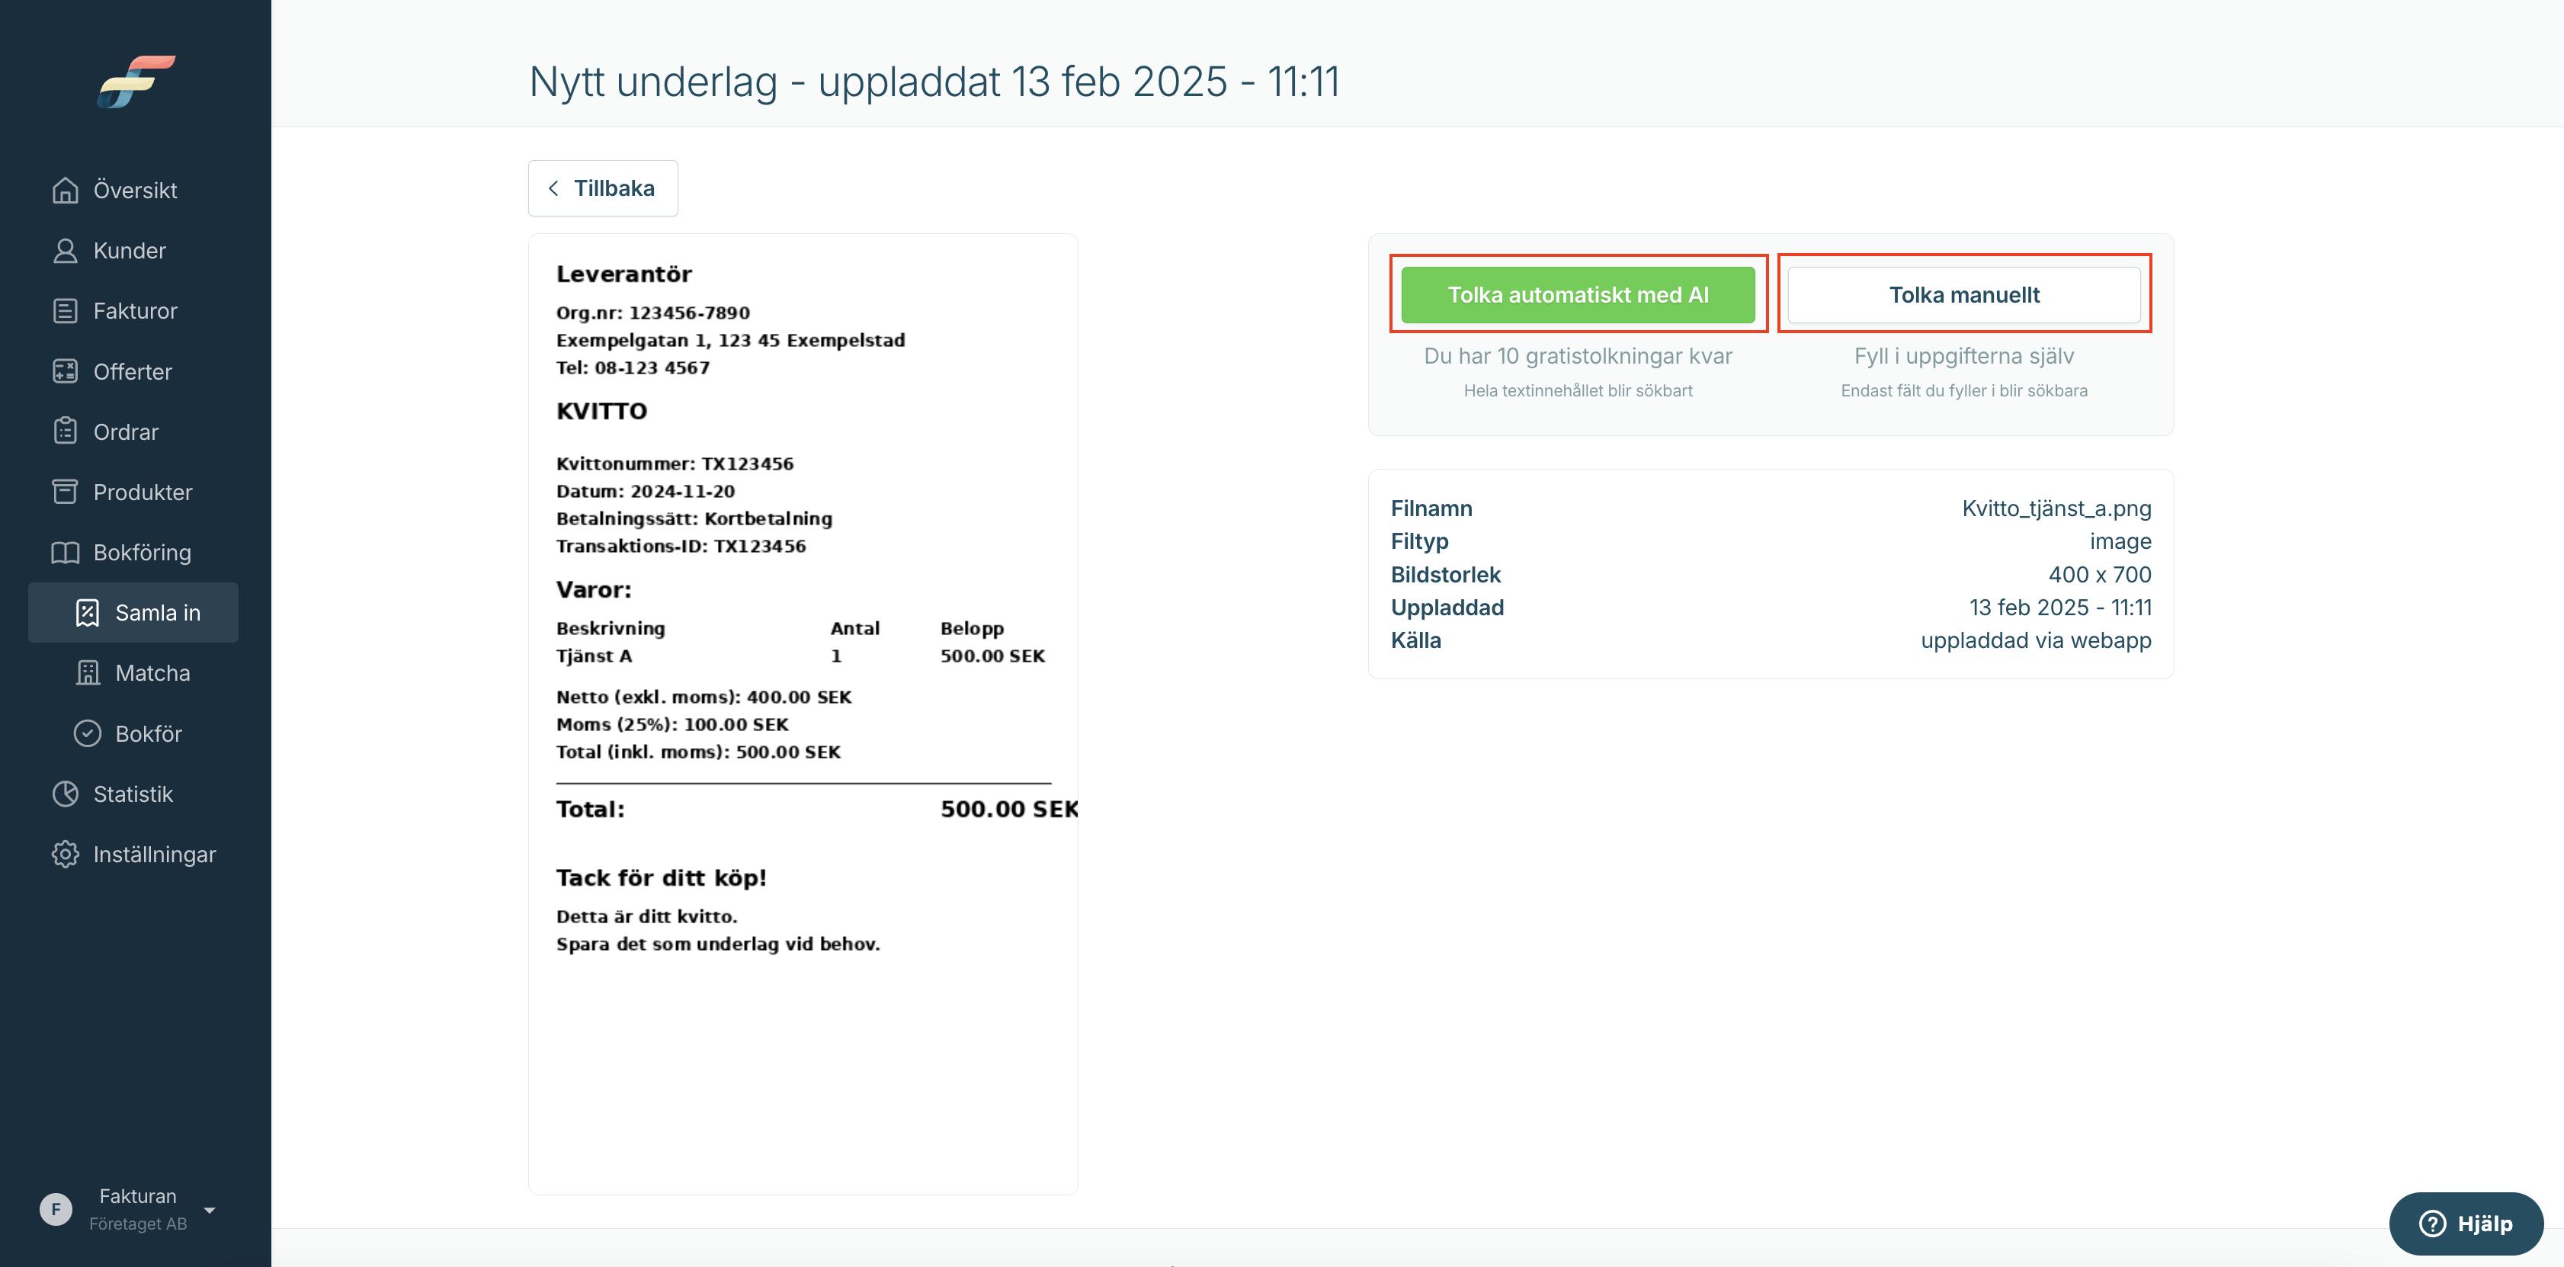Click the back chevron in Tillbaka button
The height and width of the screenshot is (1267, 2564).
point(553,188)
